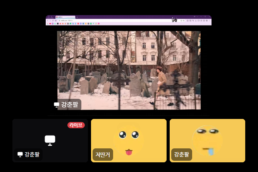
Task: Reload the page with the refresh icon
Action: click(53, 21)
